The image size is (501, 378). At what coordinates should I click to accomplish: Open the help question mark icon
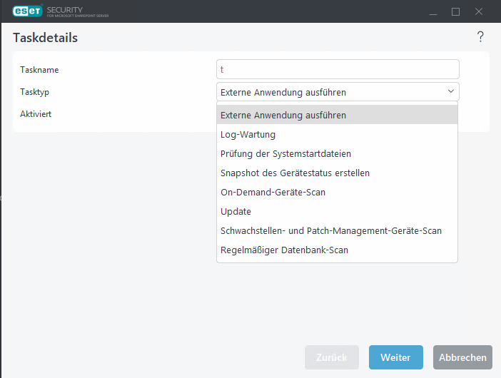pos(480,37)
